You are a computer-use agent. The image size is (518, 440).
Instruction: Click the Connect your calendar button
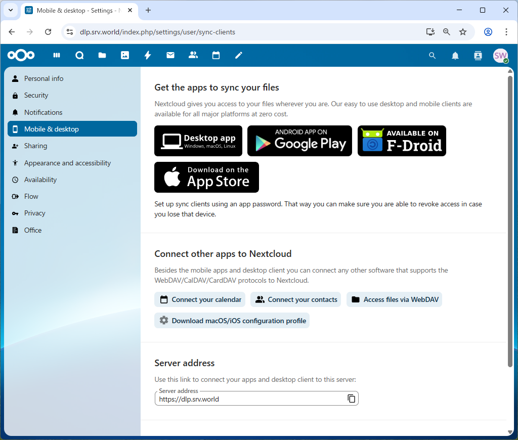coord(200,299)
